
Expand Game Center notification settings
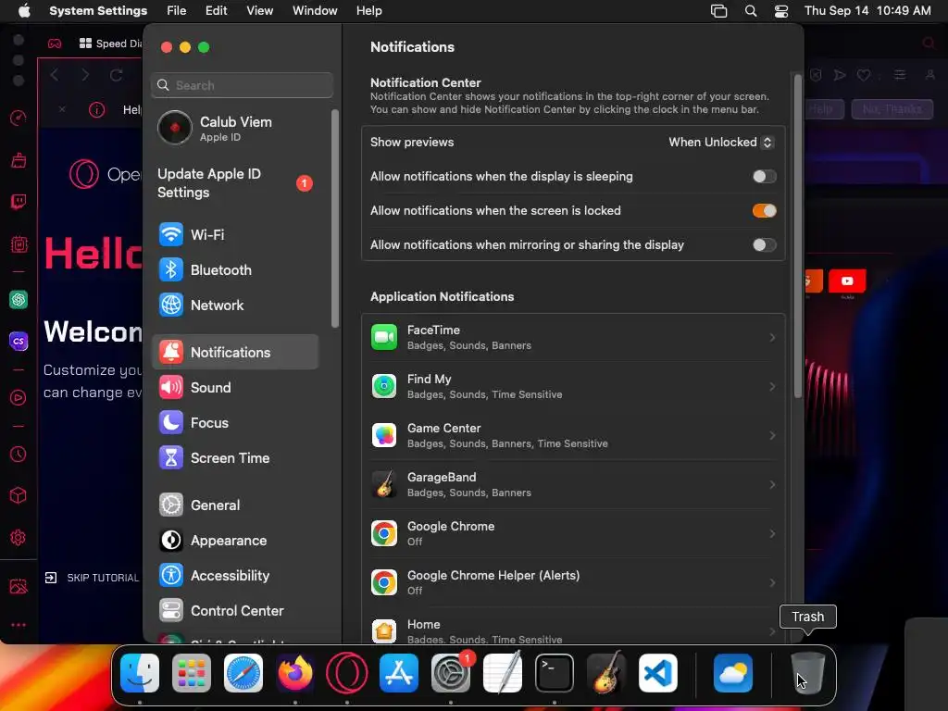572,435
